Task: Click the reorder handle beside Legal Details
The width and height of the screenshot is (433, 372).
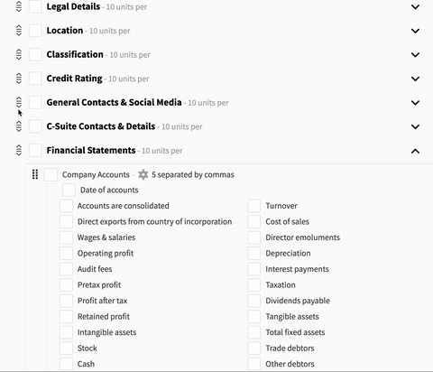Action: [x=19, y=6]
